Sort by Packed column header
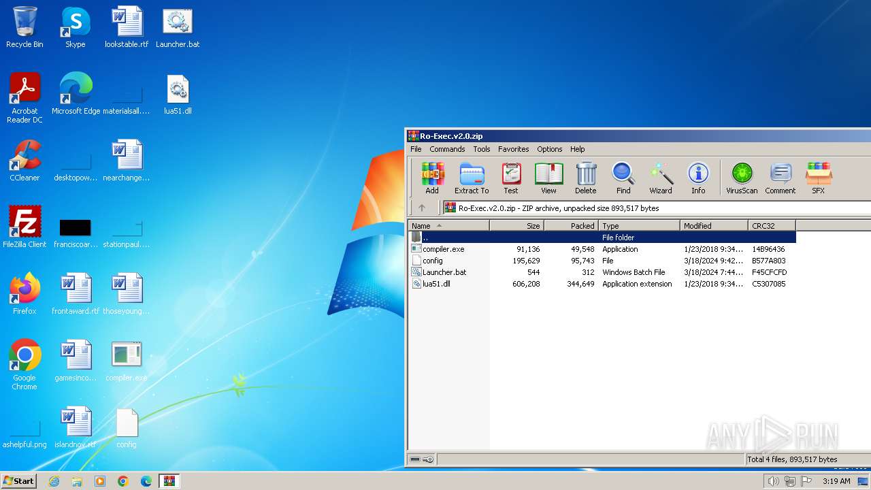Viewport: 871px width, 490px height. [572, 226]
